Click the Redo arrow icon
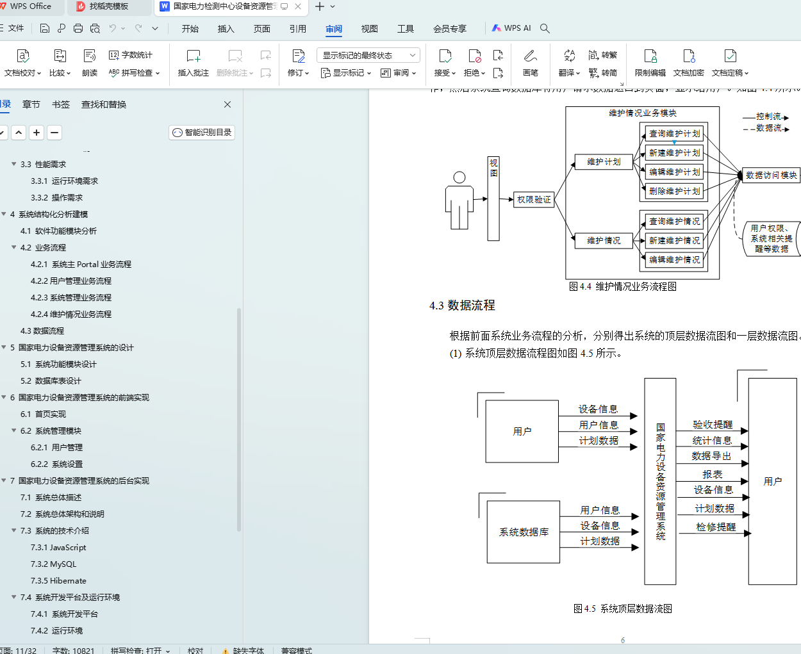The width and height of the screenshot is (801, 654). (138, 28)
